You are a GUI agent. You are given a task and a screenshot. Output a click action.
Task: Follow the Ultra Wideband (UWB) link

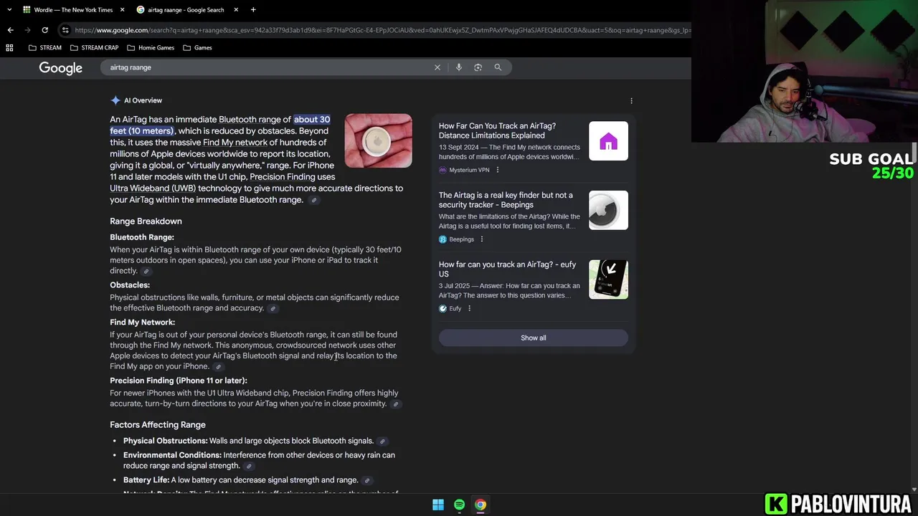point(153,188)
